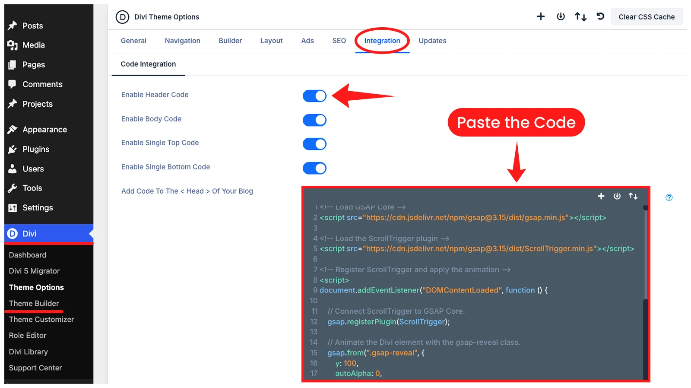Click the power icon in the top header
This screenshot has height=388, width=691.
pos(561,16)
